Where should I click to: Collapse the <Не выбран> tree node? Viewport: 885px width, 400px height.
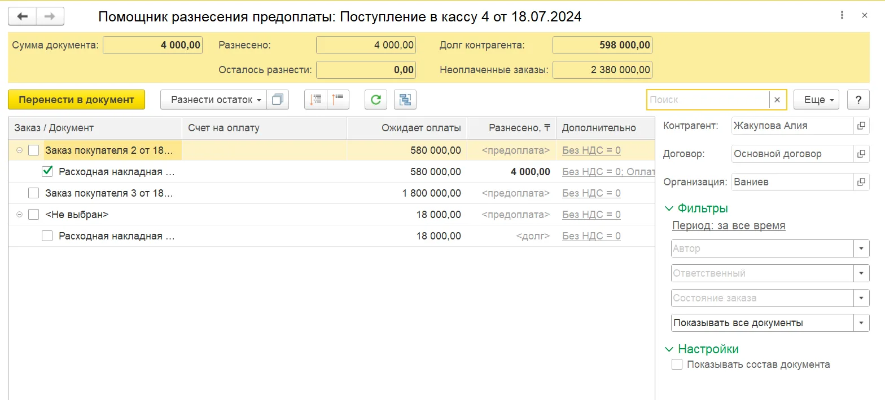(20, 215)
